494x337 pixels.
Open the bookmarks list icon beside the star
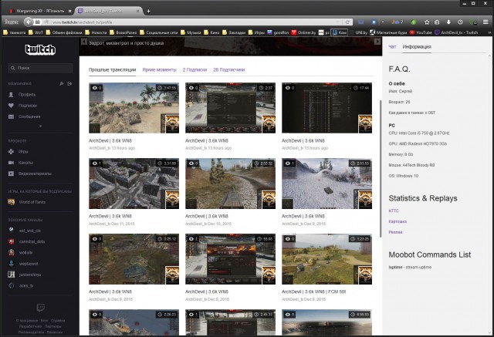437,22
